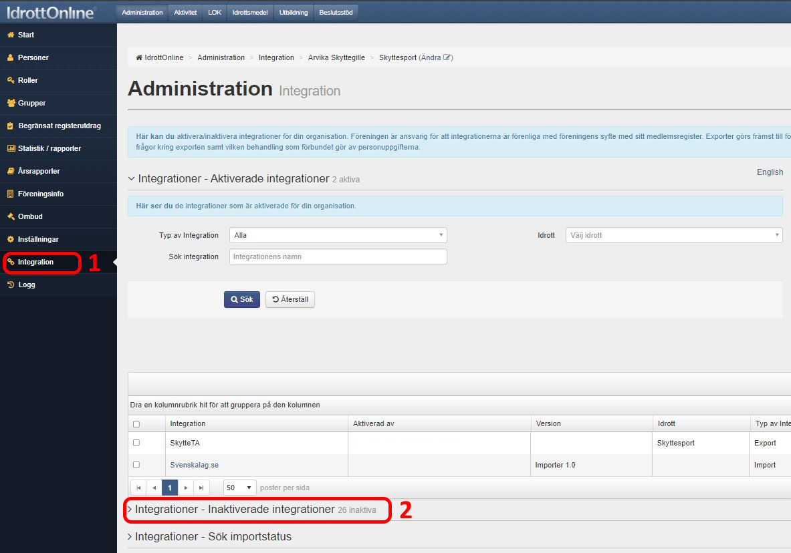Sort by the Idrott column header
This screenshot has width=791, height=553.
click(701, 423)
